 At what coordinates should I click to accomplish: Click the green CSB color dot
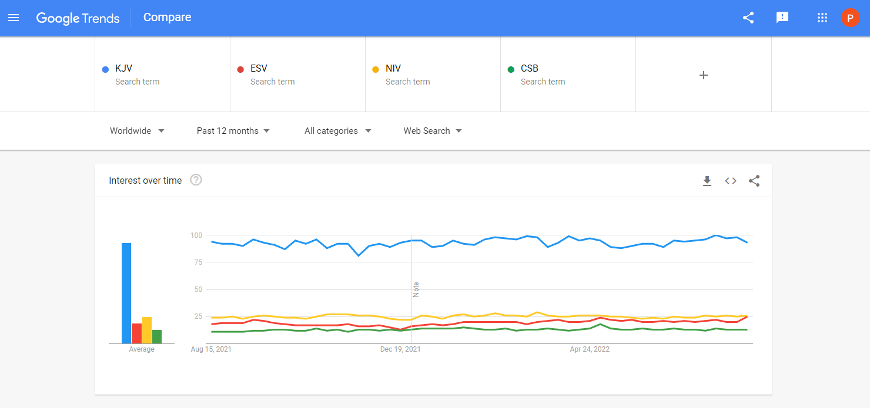pos(511,69)
